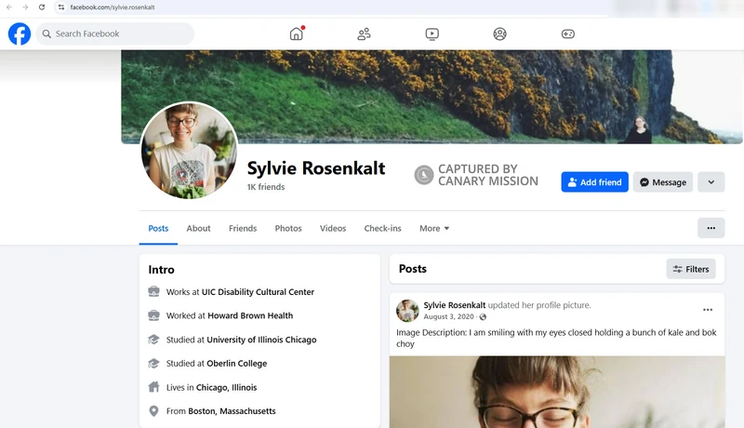Image resolution: width=744 pixels, height=428 pixels.
Task: Click graduation cap icon beside Oberlin College
Action: (153, 363)
